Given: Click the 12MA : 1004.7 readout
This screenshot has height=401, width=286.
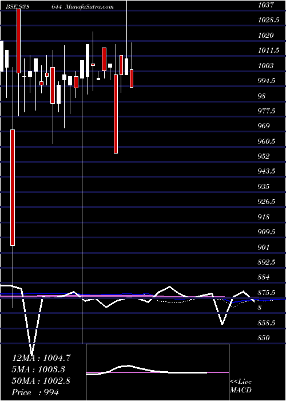Looking at the screenshot, I should tap(41, 358).
